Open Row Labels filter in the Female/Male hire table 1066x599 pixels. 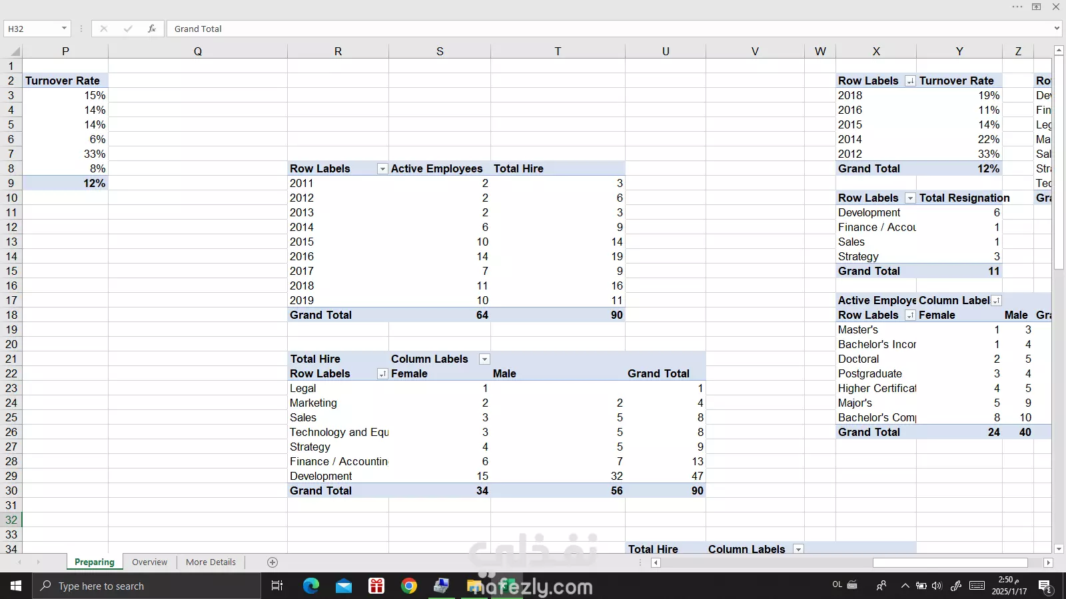pyautogui.click(x=382, y=374)
